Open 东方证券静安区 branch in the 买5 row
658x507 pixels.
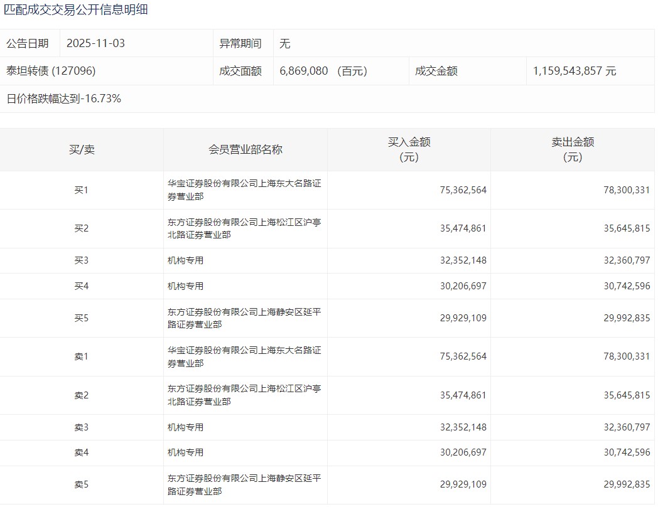(244, 318)
